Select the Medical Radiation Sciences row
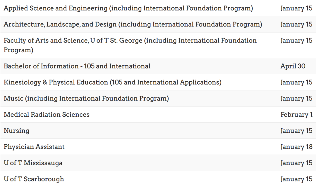Image resolution: width=316 pixels, height=184 pixels. click(x=158, y=115)
